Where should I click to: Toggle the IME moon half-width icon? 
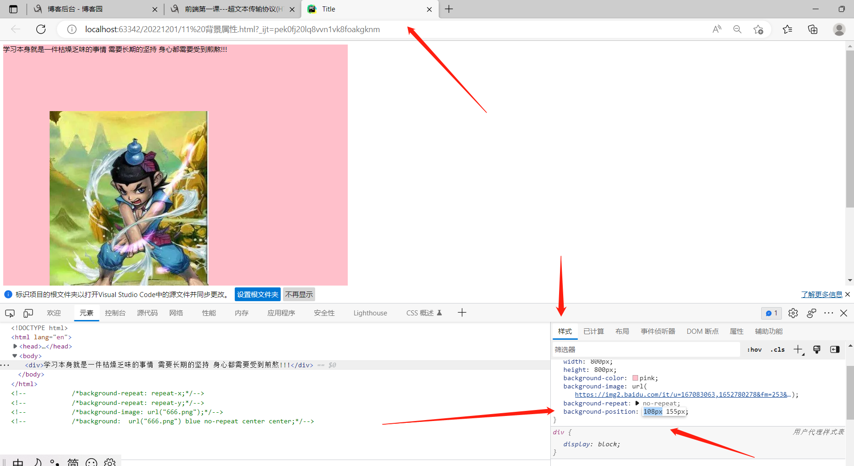(x=38, y=462)
